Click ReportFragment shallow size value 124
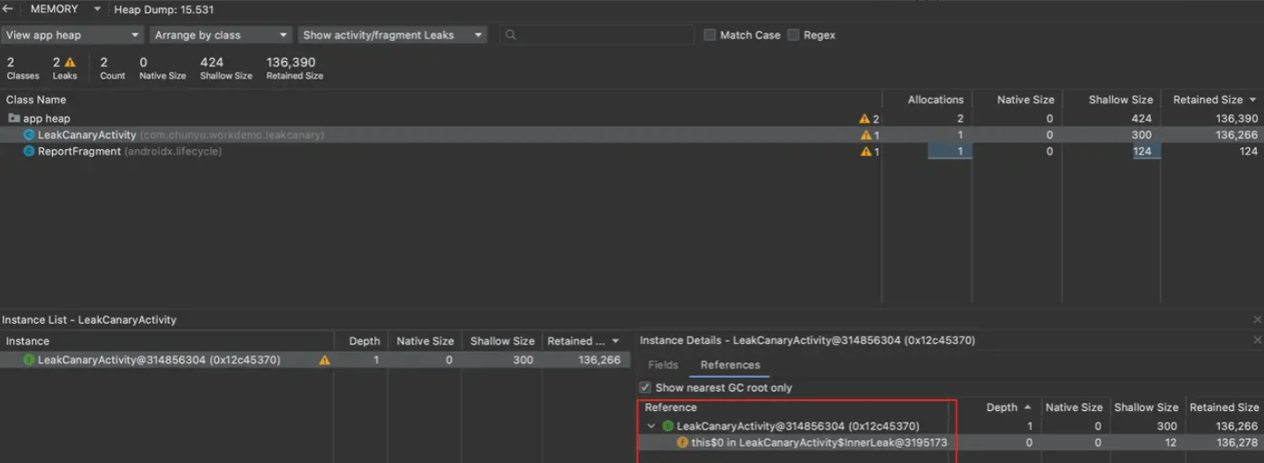The width and height of the screenshot is (1264, 463). (1143, 152)
